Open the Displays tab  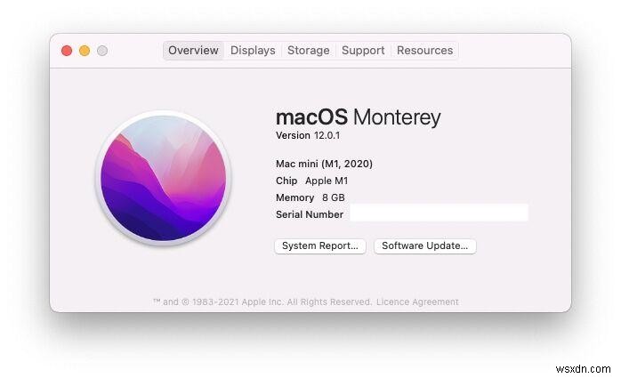253,51
